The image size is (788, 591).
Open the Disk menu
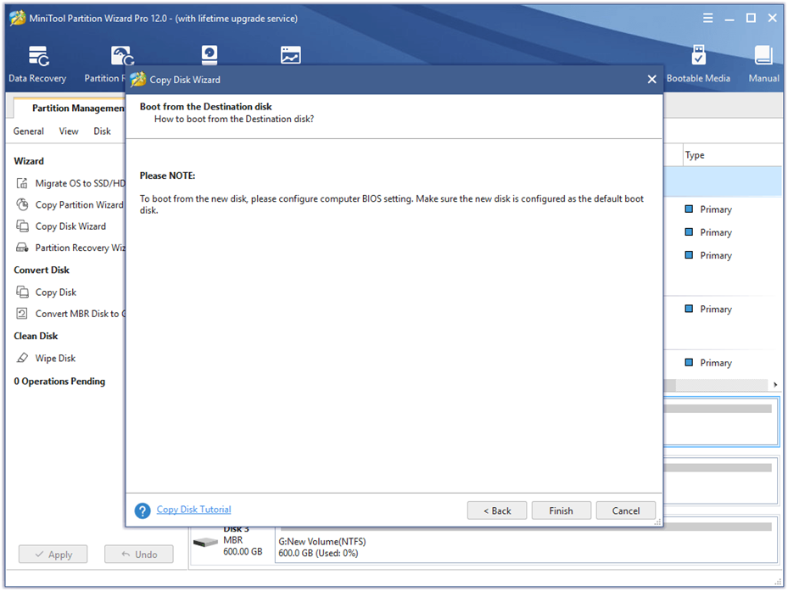(x=102, y=131)
